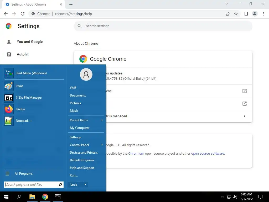Open Pictures from start menu
The width and height of the screenshot is (269, 202).
pyautogui.click(x=75, y=103)
